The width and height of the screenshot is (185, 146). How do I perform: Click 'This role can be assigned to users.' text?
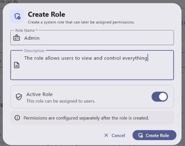(x=61, y=101)
